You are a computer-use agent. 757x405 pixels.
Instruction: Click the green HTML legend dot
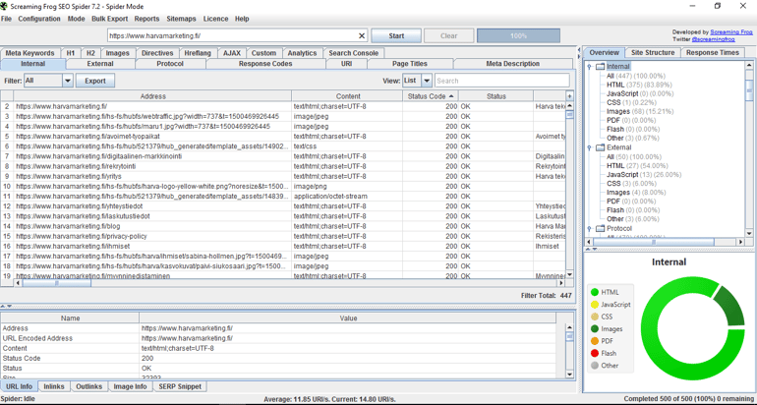point(595,292)
